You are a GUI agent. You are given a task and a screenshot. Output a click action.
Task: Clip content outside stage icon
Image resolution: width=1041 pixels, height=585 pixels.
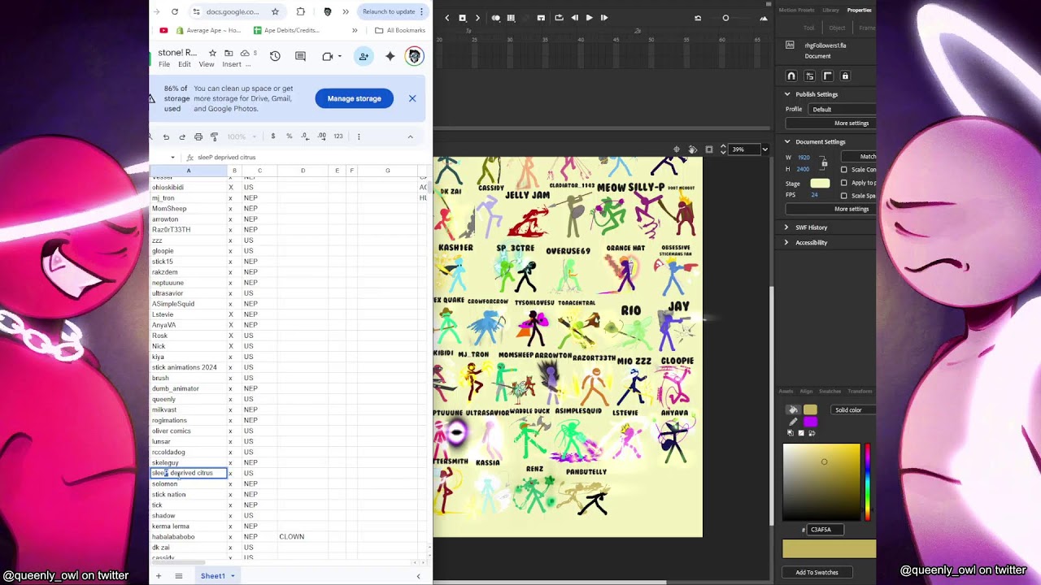click(709, 149)
